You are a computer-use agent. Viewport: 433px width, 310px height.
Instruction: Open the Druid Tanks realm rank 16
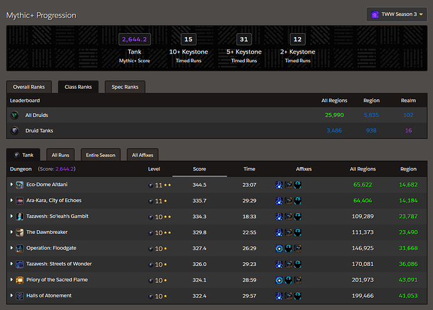point(408,131)
